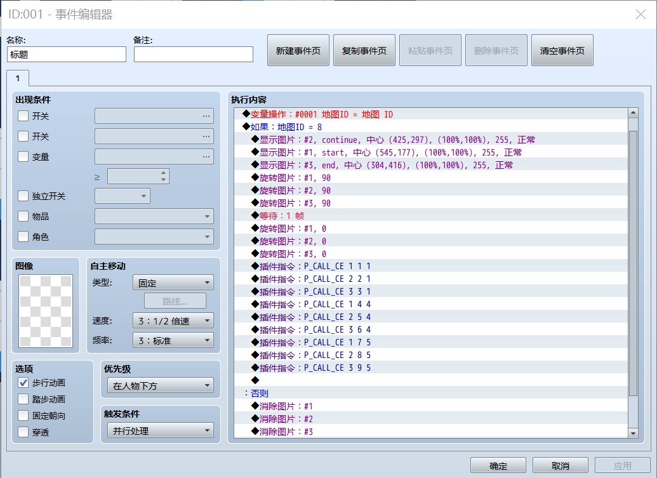The width and height of the screenshot is (657, 478).
Task: Select the 如果：地图ID = 8 line
Action: [431, 127]
